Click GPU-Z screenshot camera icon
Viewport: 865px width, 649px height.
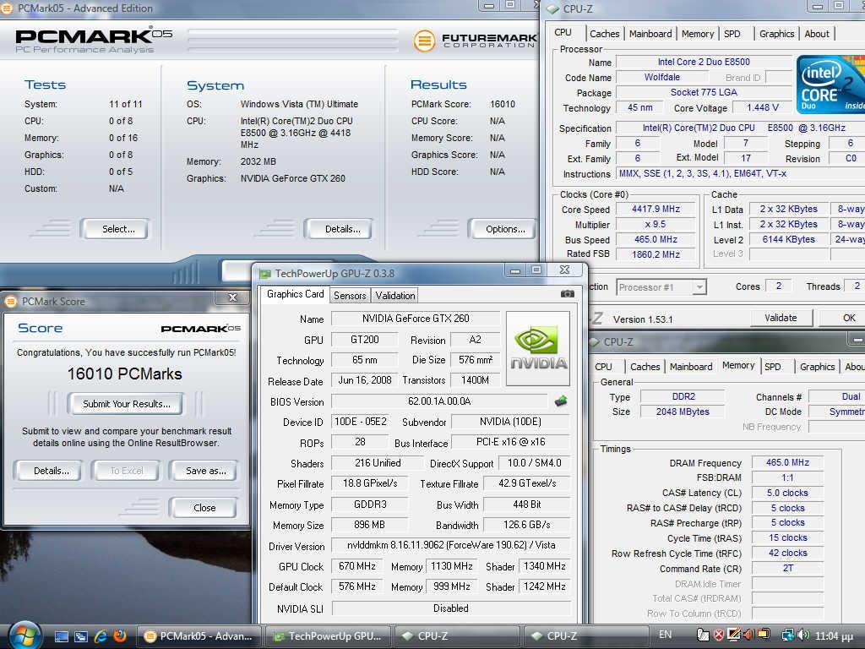point(567,294)
